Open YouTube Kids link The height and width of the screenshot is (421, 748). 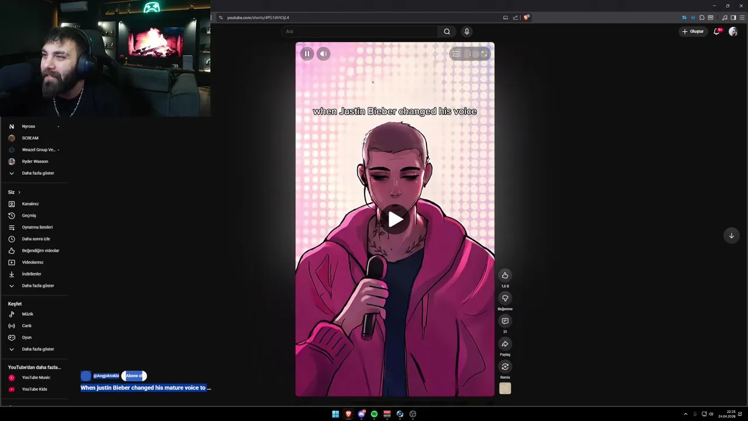pyautogui.click(x=34, y=389)
